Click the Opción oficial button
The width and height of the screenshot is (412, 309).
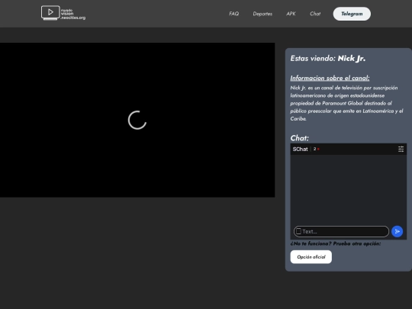311,257
